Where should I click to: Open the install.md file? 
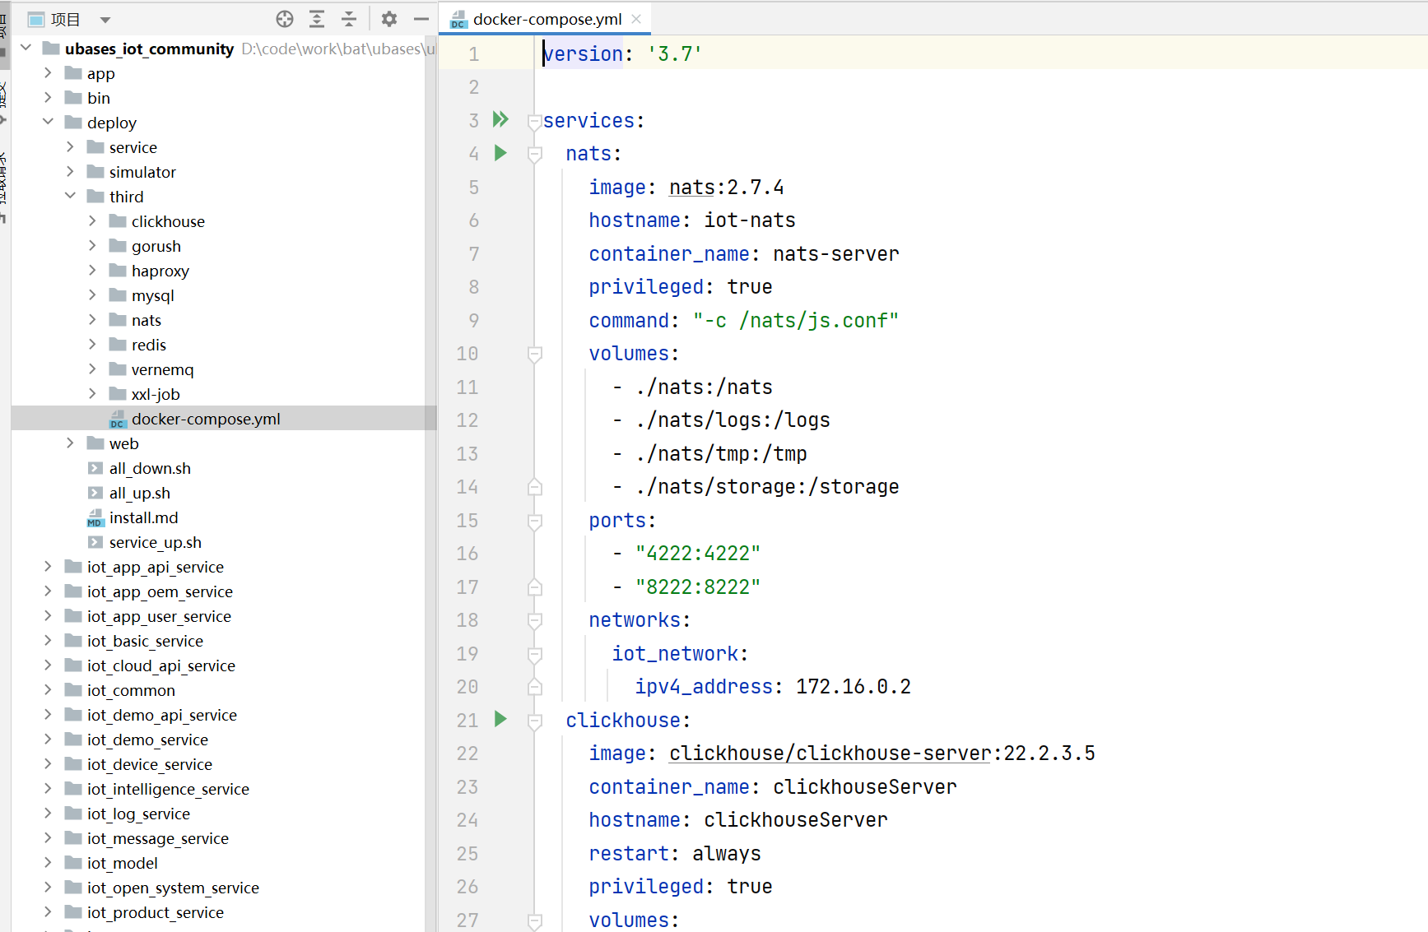pos(143,517)
